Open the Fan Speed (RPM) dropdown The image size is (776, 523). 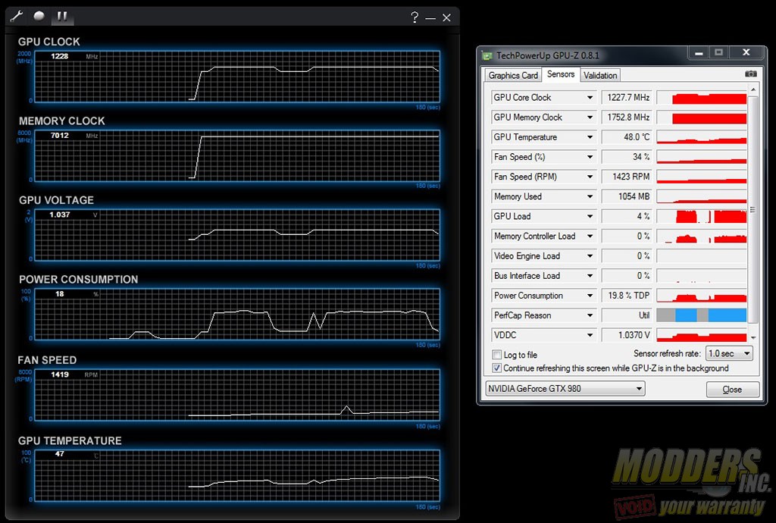(590, 177)
